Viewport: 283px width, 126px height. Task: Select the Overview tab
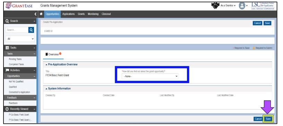(53, 54)
